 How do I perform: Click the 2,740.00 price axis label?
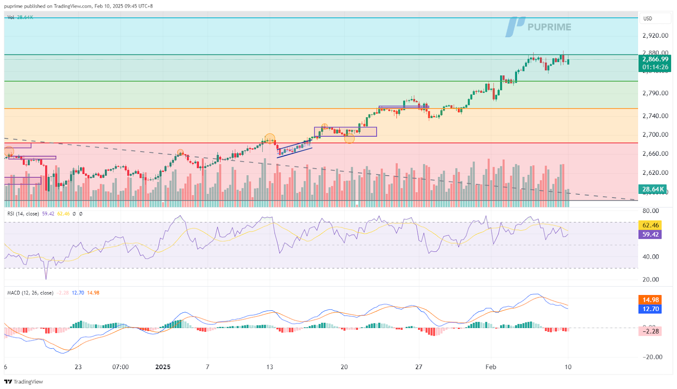pos(655,116)
